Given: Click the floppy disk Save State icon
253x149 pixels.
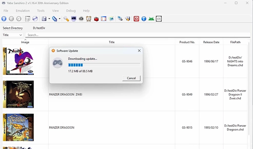Looking at the screenshot, I should point(44,19).
